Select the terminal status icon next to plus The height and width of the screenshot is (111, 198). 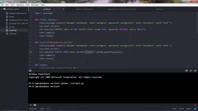pos(35,105)
